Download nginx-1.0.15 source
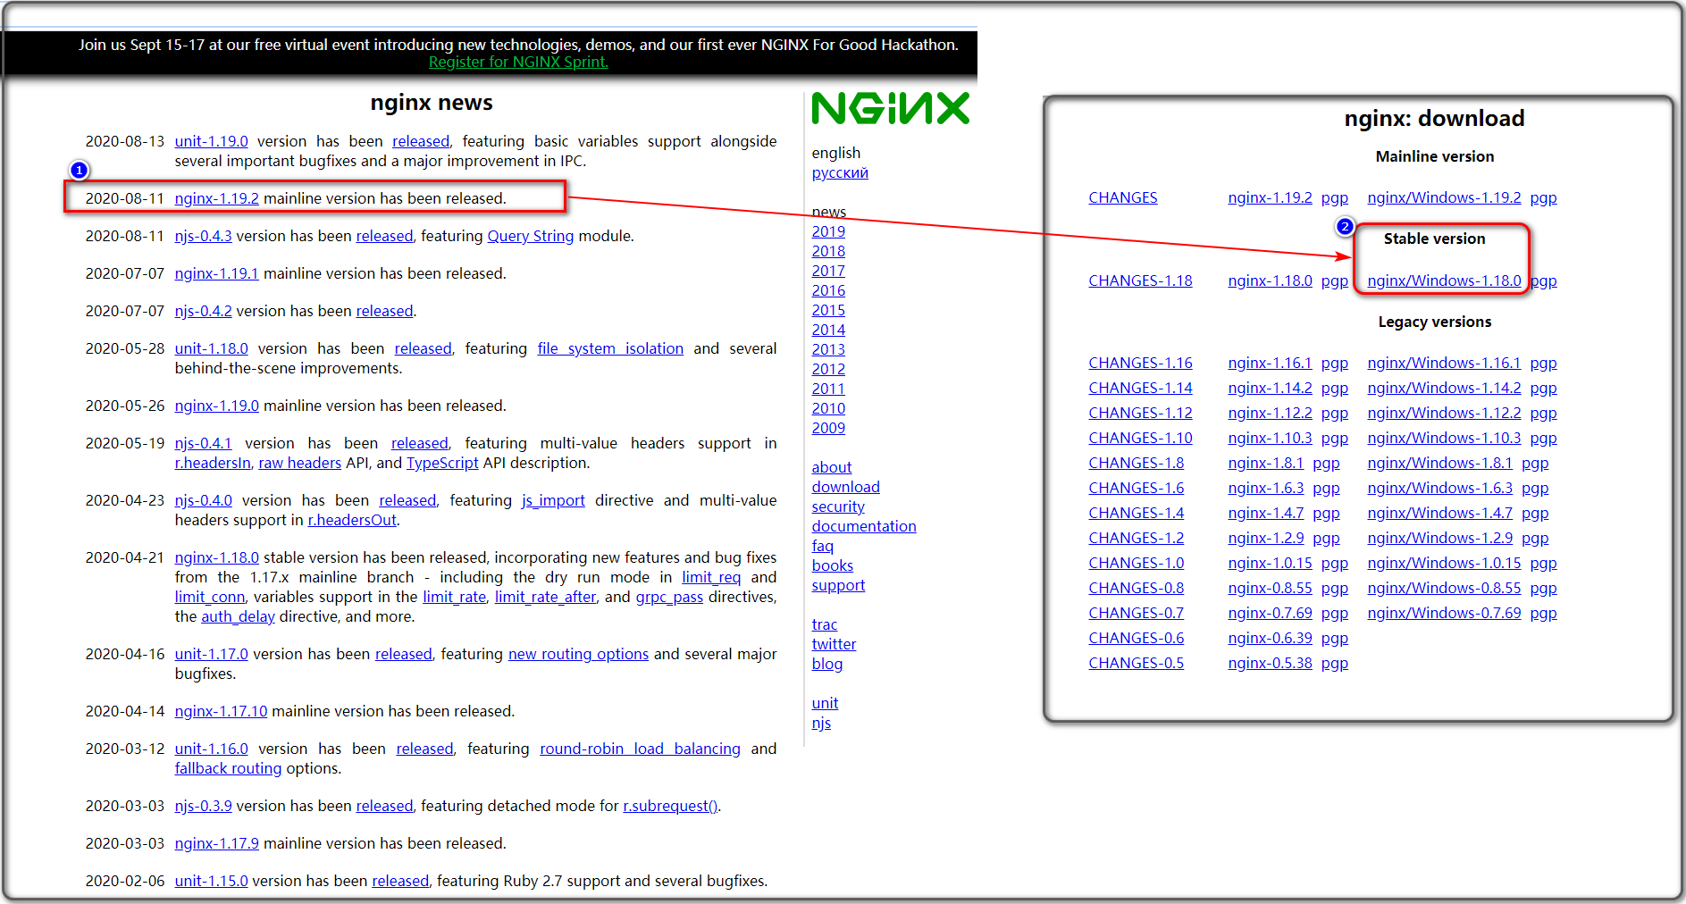 [1270, 563]
